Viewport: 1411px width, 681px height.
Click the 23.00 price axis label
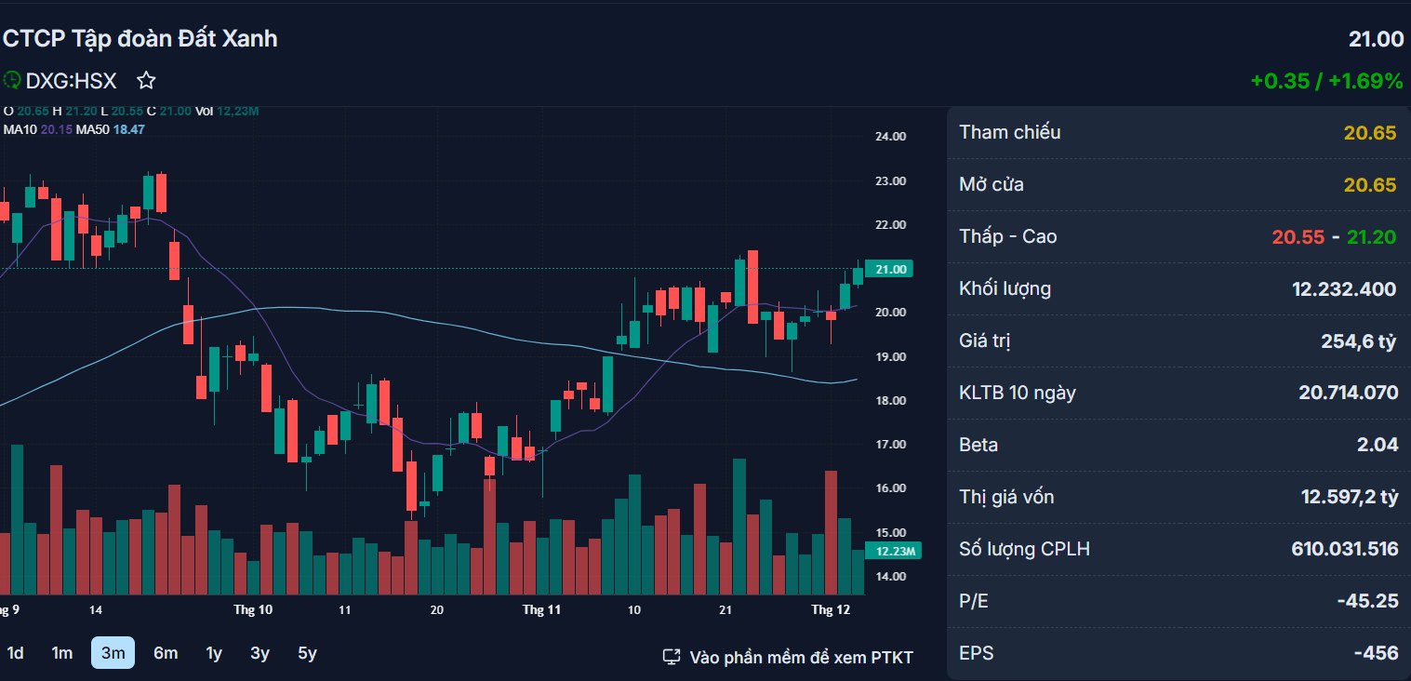[890, 180]
